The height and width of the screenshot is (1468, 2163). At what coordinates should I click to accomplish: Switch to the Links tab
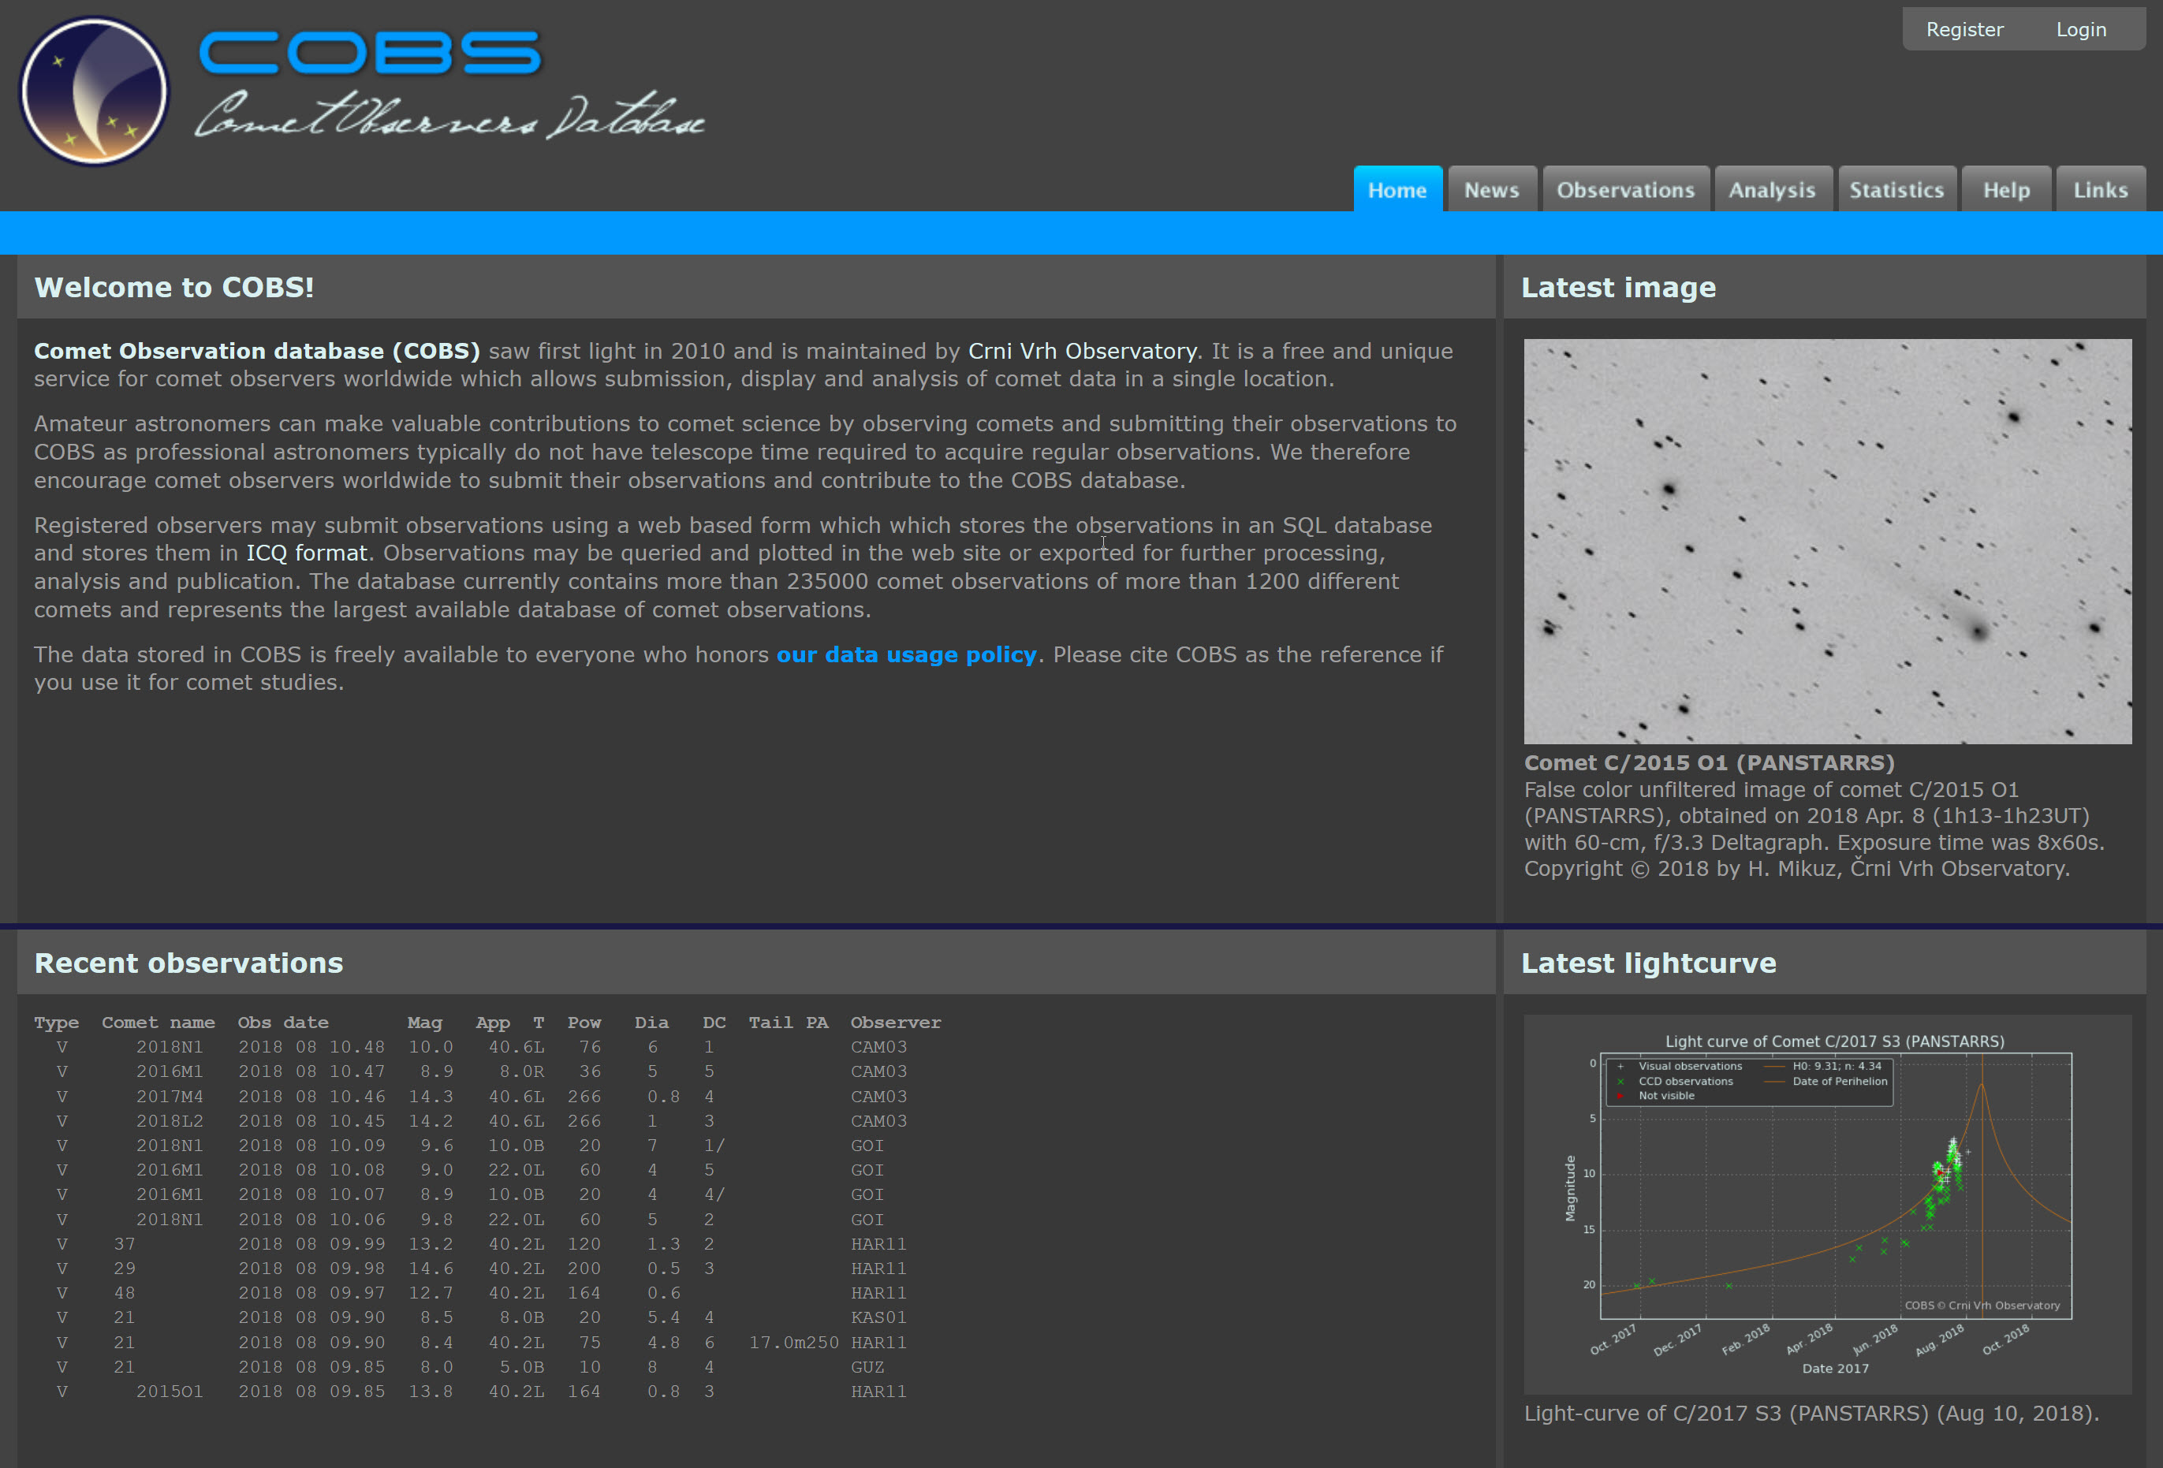point(2101,190)
